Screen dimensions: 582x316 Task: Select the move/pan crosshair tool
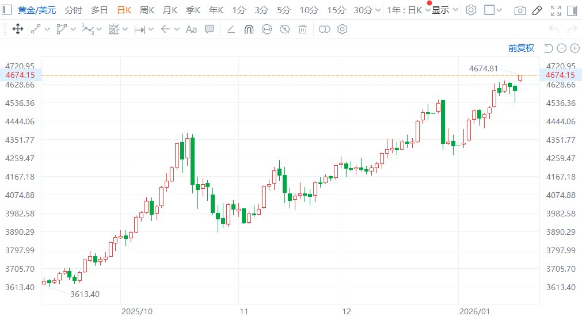tap(17, 29)
